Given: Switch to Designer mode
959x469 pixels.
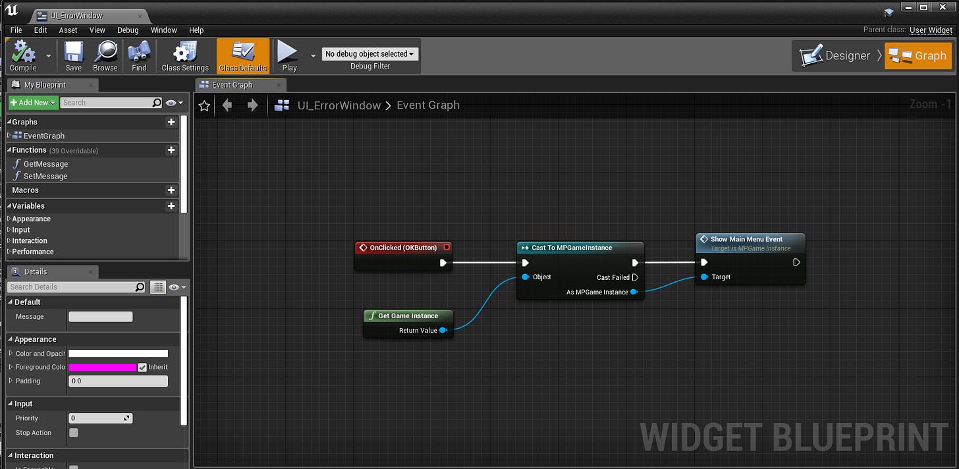Looking at the screenshot, I should pyautogui.click(x=835, y=56).
